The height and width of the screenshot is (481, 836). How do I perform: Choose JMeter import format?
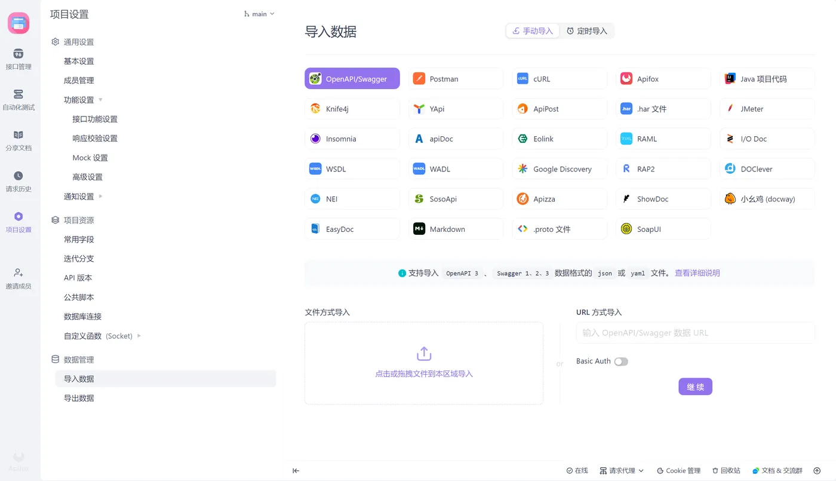767,109
